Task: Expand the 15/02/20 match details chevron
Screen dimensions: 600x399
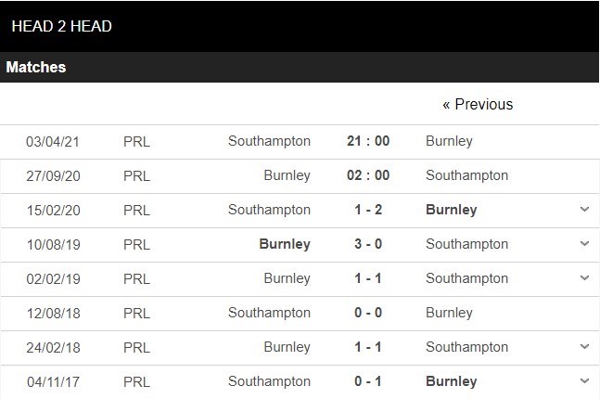Action: click(584, 210)
